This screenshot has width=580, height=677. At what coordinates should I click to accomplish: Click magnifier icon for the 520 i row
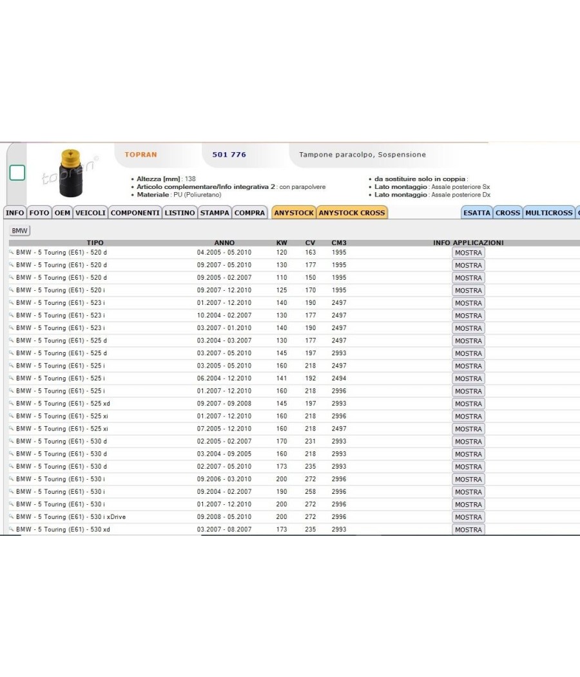(11, 289)
